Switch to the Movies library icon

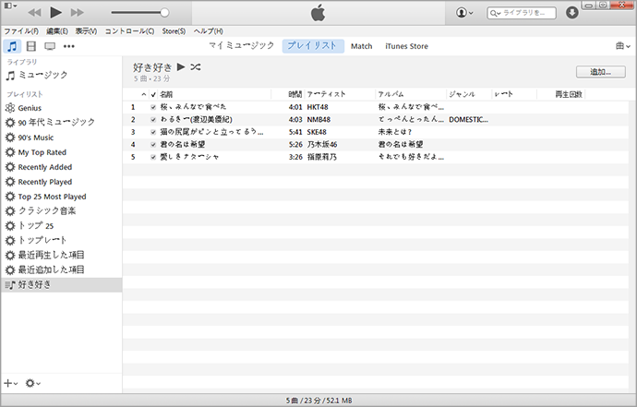(x=31, y=46)
